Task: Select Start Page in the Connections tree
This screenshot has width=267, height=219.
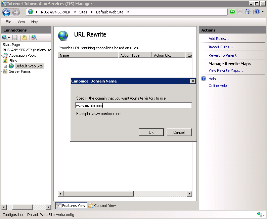Action: point(11,45)
